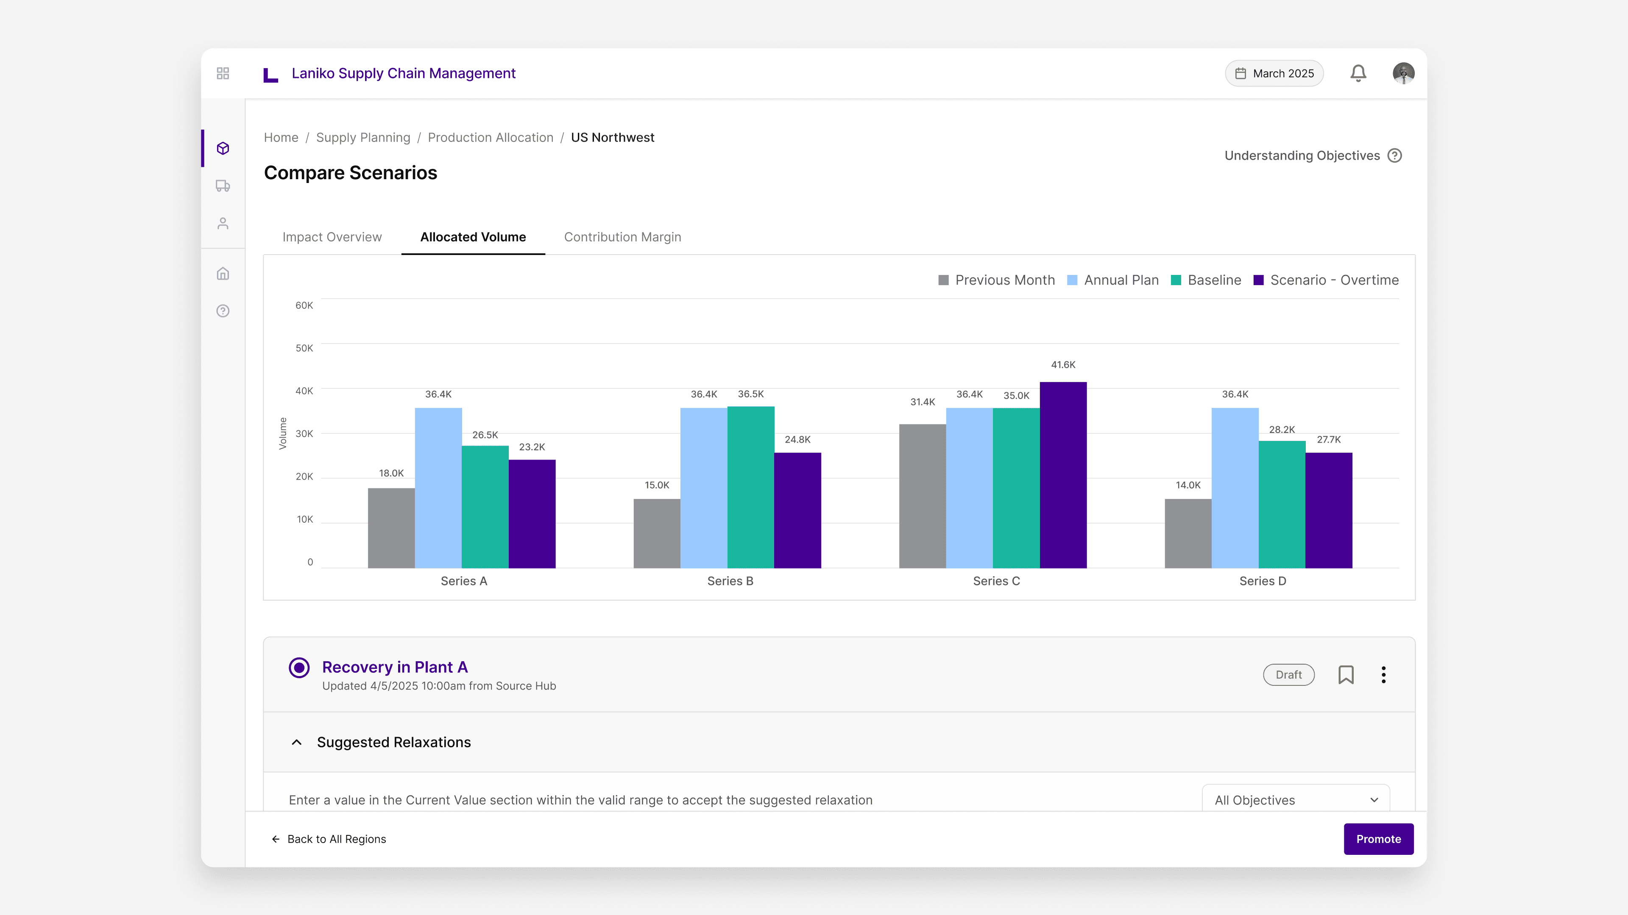Select the cube-shaped Production Allocation sidebar icon
Viewport: 1628px width, 915px height.
coord(223,148)
